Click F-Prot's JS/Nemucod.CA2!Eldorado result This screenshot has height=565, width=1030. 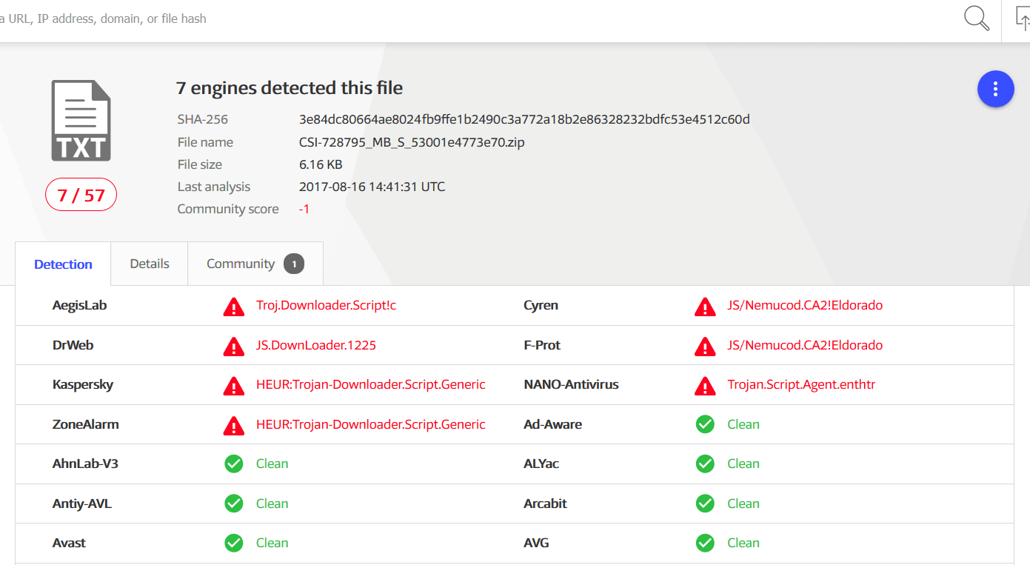coord(805,345)
